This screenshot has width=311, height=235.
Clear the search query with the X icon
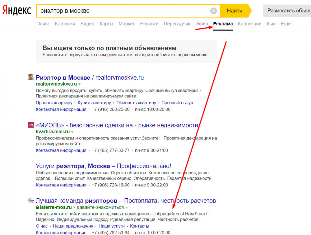click(x=213, y=11)
